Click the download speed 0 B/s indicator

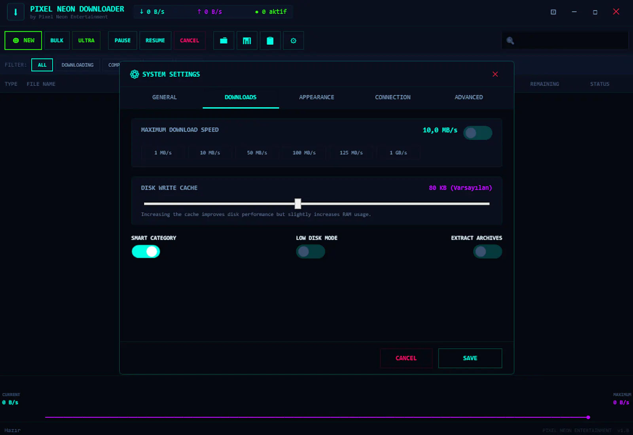152,12
